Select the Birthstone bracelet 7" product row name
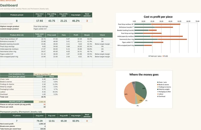This screenshot has width=201, height=130. coord(8,41)
